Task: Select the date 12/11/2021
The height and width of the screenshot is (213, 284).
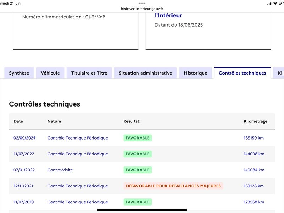Action: click(x=23, y=186)
